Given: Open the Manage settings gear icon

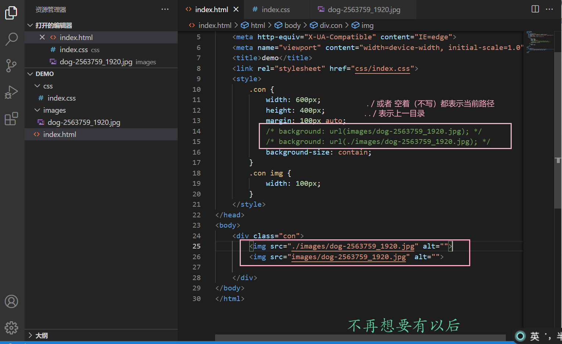Looking at the screenshot, I should click(11, 328).
